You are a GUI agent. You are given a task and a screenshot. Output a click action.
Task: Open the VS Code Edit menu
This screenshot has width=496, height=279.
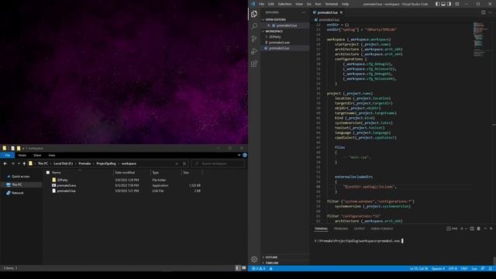pyautogui.click(x=271, y=4)
